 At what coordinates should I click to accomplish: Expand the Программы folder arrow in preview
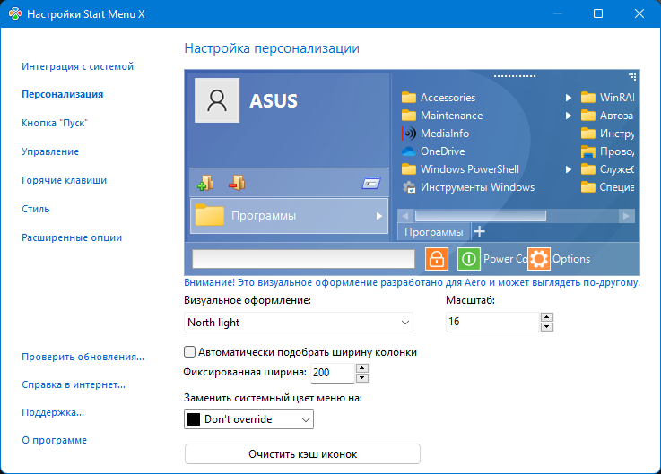[378, 216]
